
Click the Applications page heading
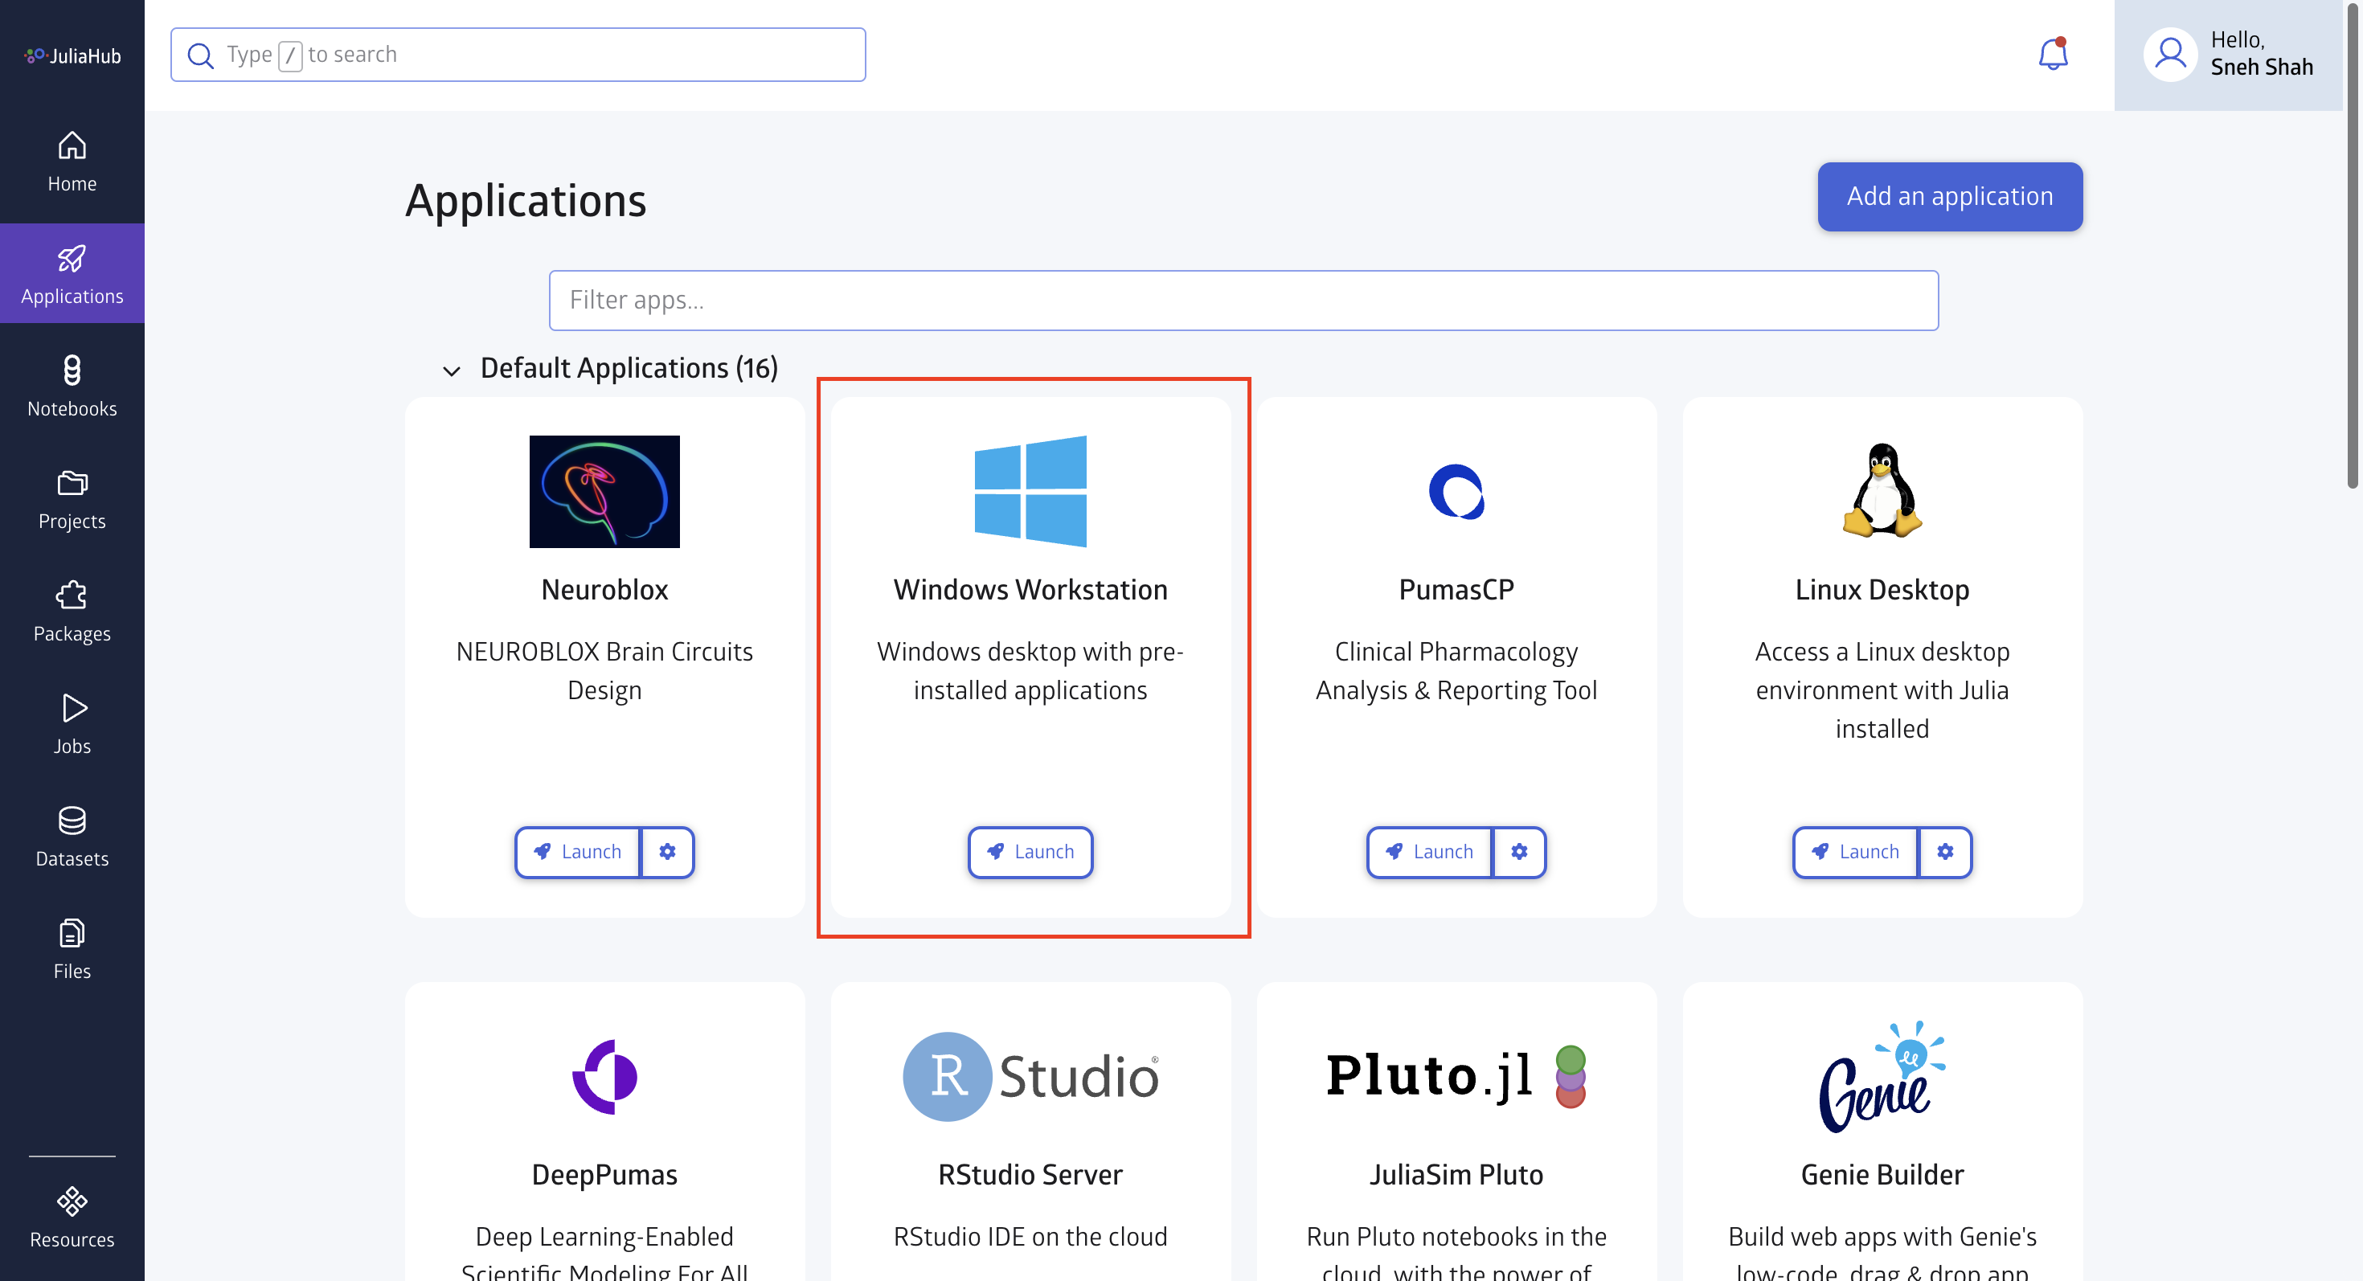(526, 201)
